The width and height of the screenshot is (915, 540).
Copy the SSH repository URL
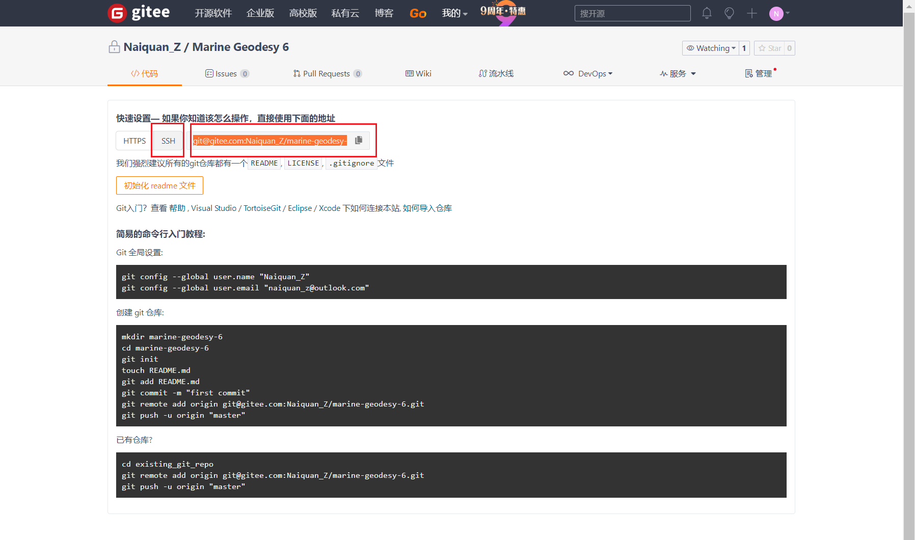359,140
